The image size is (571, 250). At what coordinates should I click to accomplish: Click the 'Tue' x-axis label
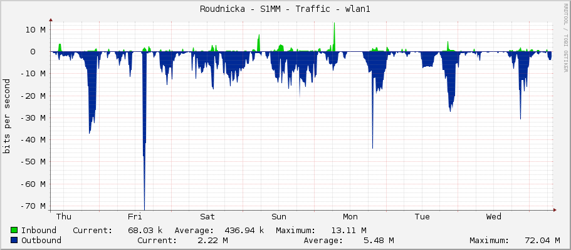tap(422, 217)
